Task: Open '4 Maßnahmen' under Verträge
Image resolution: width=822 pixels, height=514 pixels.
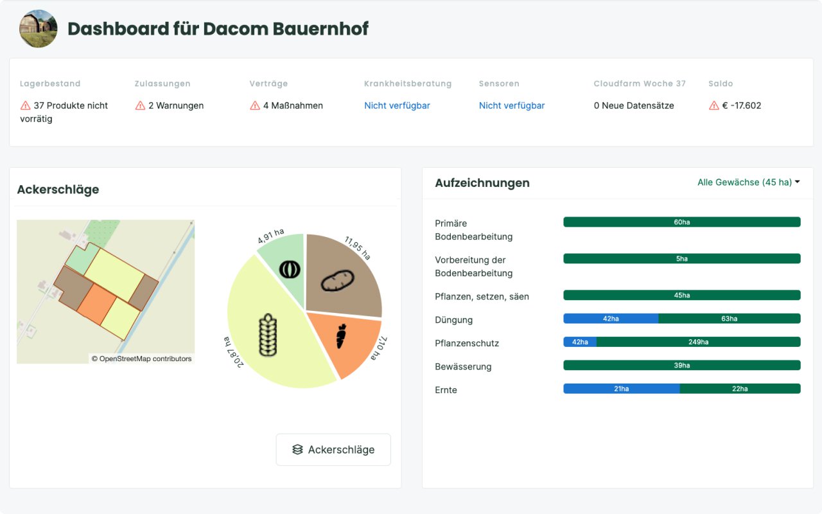Action: (x=293, y=105)
